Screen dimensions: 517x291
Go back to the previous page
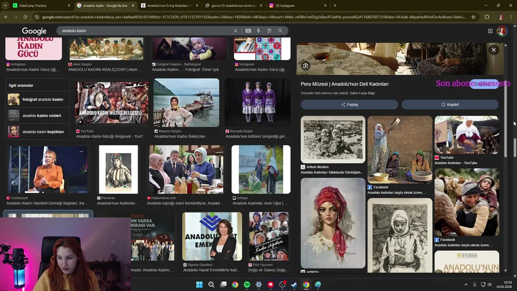click(6, 17)
